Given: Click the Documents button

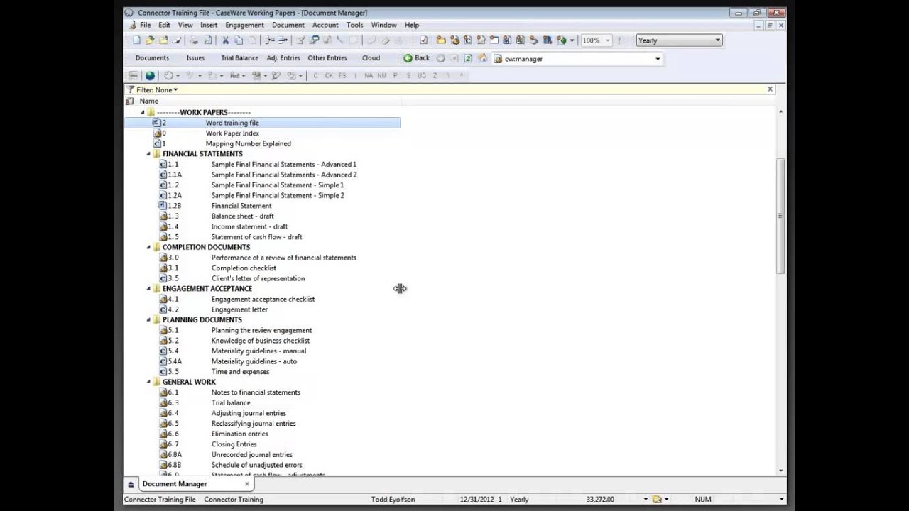Looking at the screenshot, I should click(x=152, y=58).
